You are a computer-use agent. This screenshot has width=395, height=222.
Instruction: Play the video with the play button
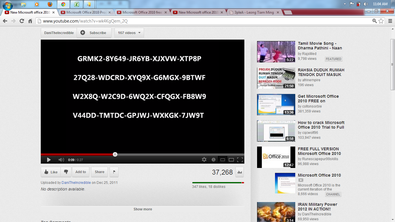(x=49, y=160)
